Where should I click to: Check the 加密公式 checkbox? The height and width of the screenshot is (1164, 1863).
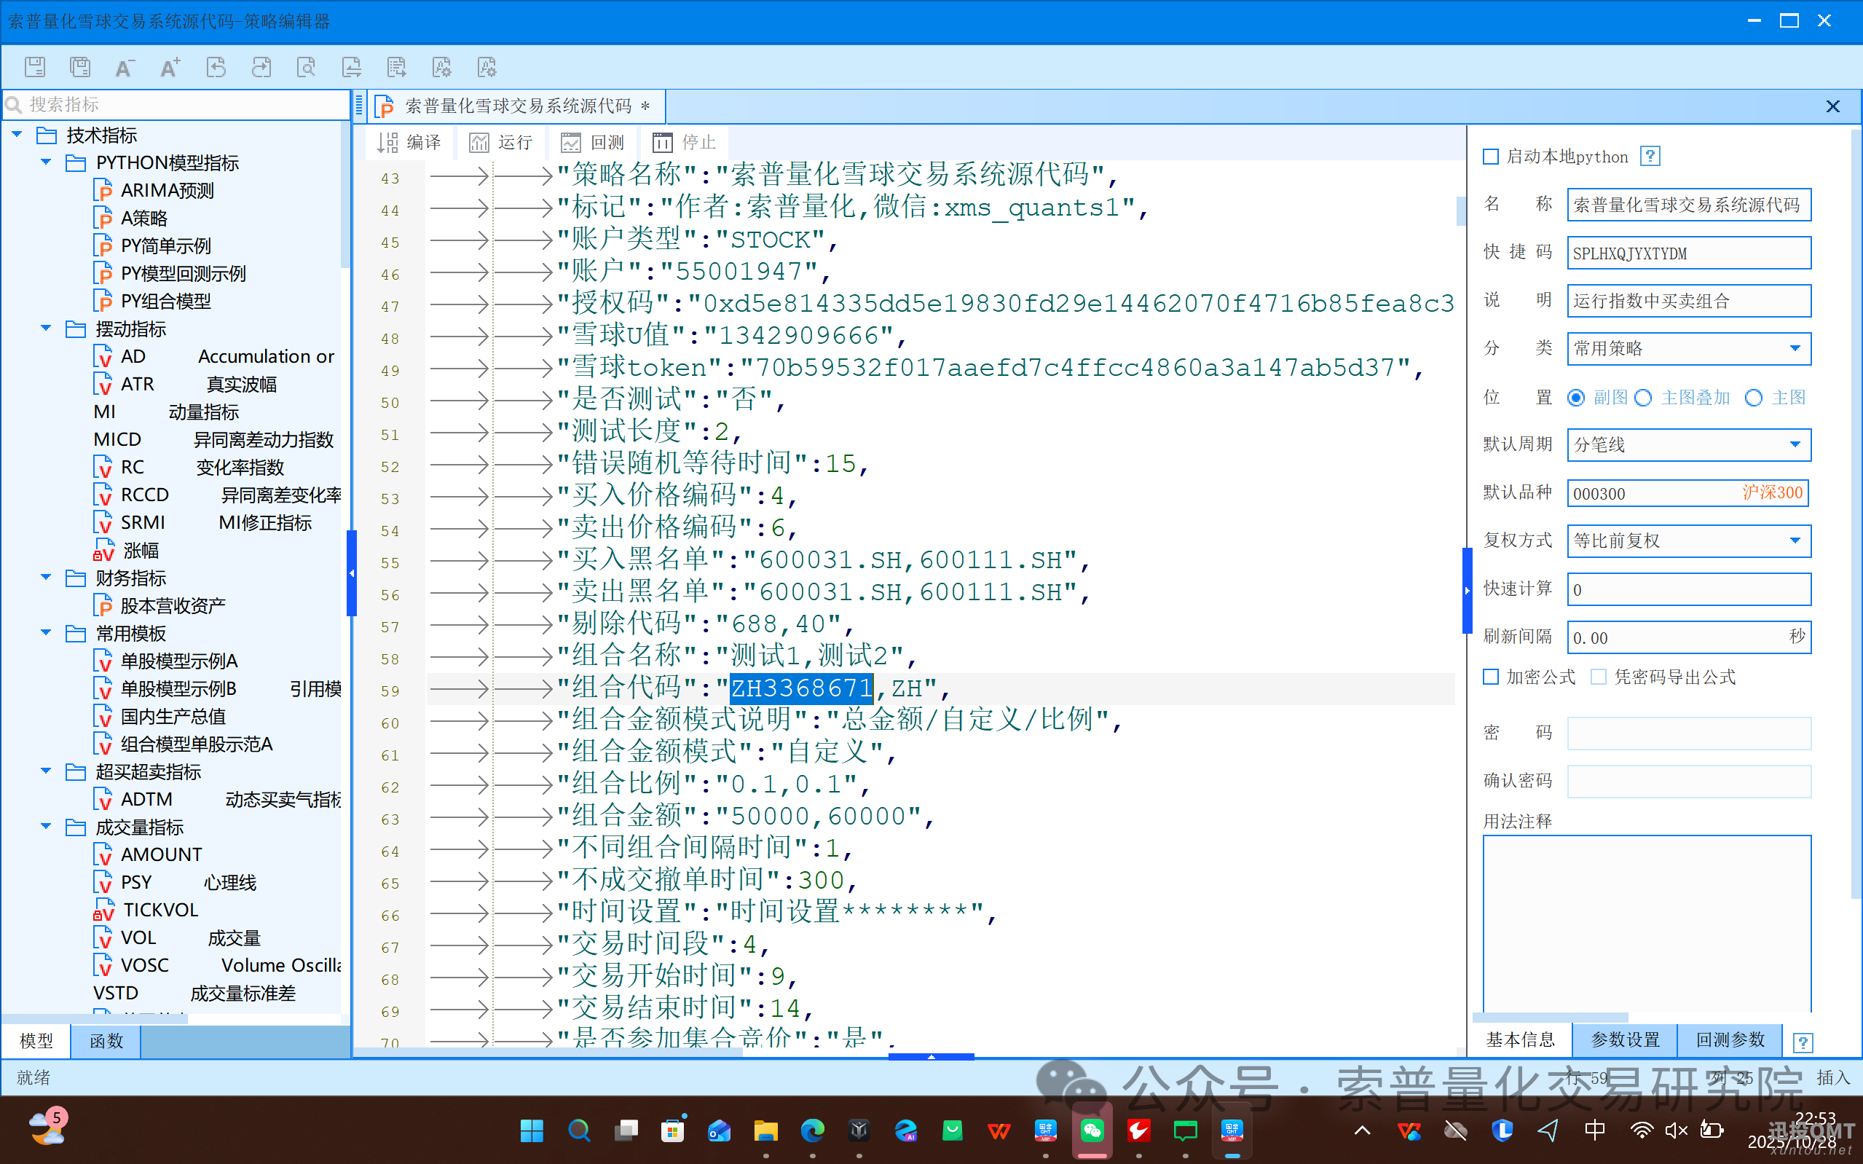pyautogui.click(x=1491, y=677)
